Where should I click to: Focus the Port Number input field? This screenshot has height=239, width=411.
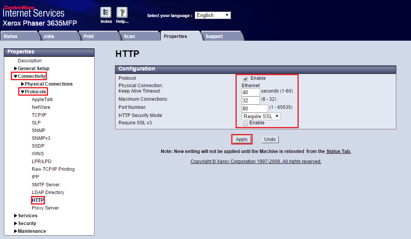[x=255, y=108]
